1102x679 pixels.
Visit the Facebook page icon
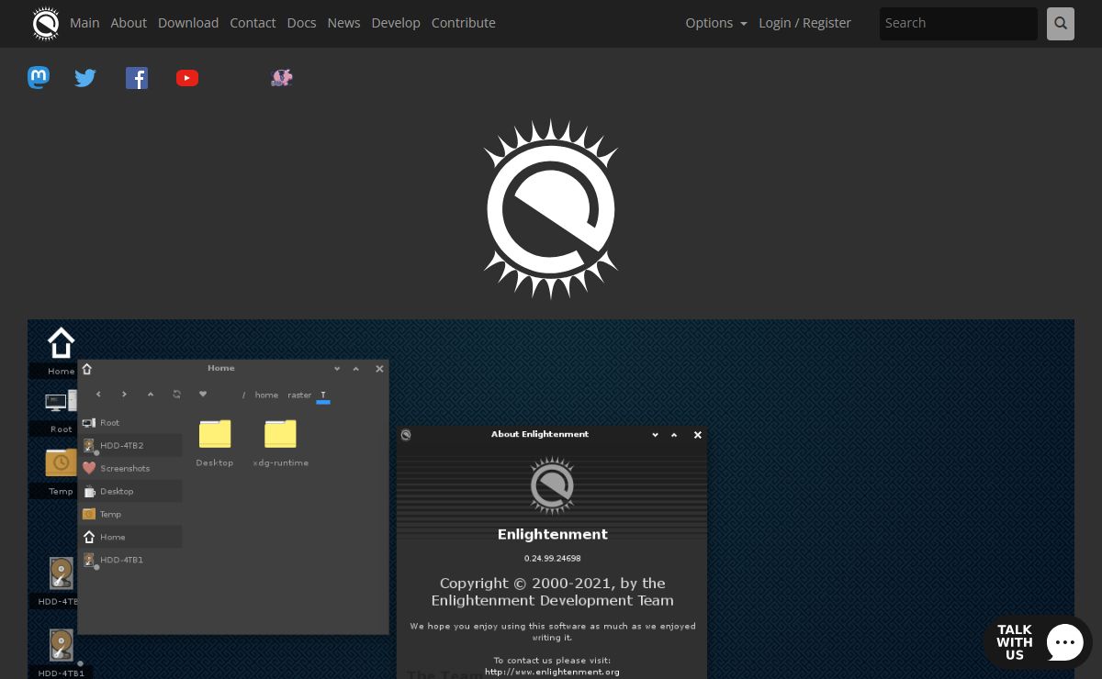point(137,78)
